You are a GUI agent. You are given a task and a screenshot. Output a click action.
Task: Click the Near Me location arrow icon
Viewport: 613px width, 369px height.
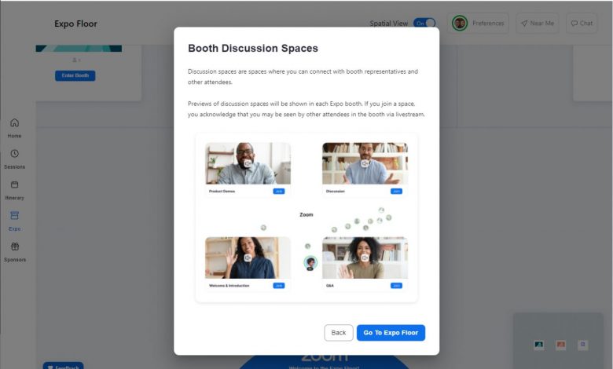point(524,24)
